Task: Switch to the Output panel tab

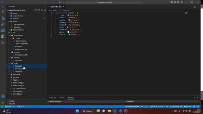Action: 62,98
